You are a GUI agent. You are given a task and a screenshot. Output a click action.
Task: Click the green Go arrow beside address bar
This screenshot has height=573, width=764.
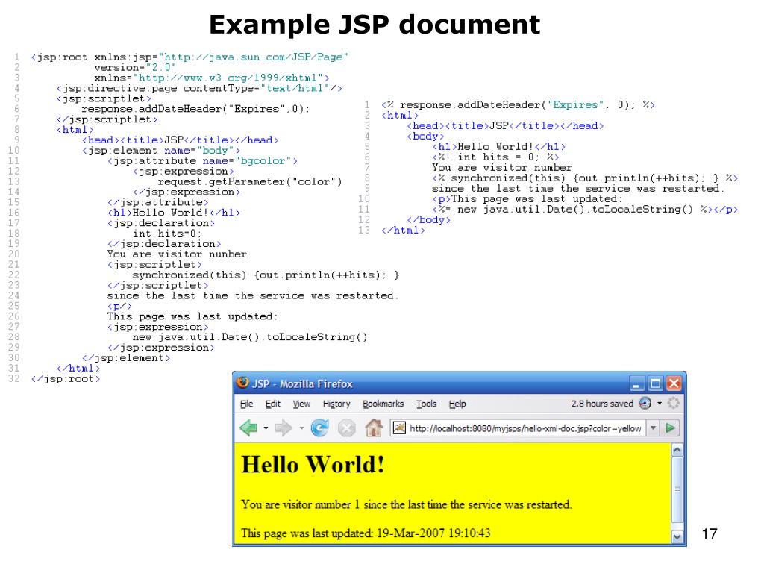pyautogui.click(x=671, y=428)
